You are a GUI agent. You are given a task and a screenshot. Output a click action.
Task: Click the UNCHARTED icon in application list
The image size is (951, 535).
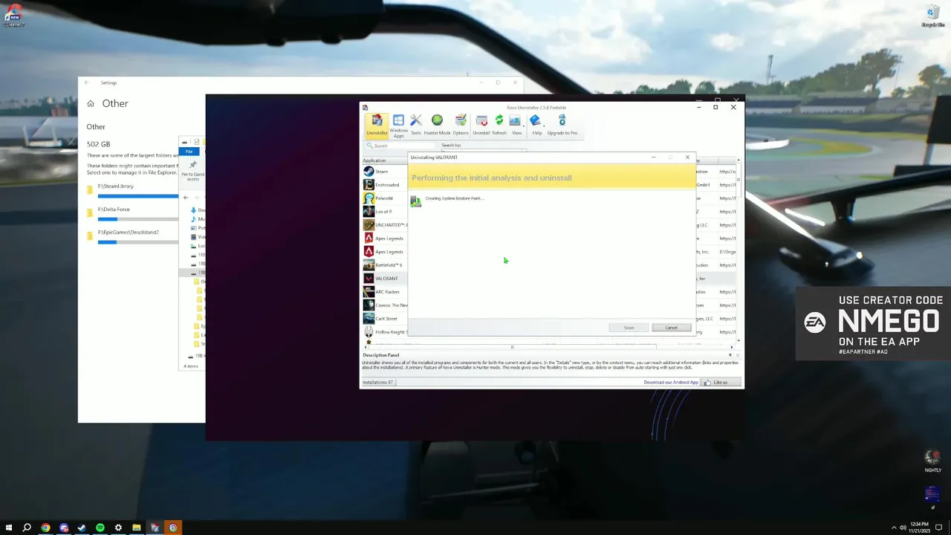point(369,225)
